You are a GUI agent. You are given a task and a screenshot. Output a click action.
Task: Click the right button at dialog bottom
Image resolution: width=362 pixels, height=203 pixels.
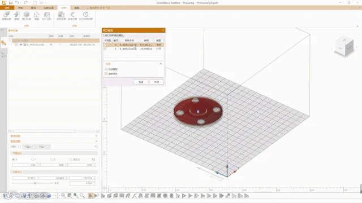coord(157,82)
